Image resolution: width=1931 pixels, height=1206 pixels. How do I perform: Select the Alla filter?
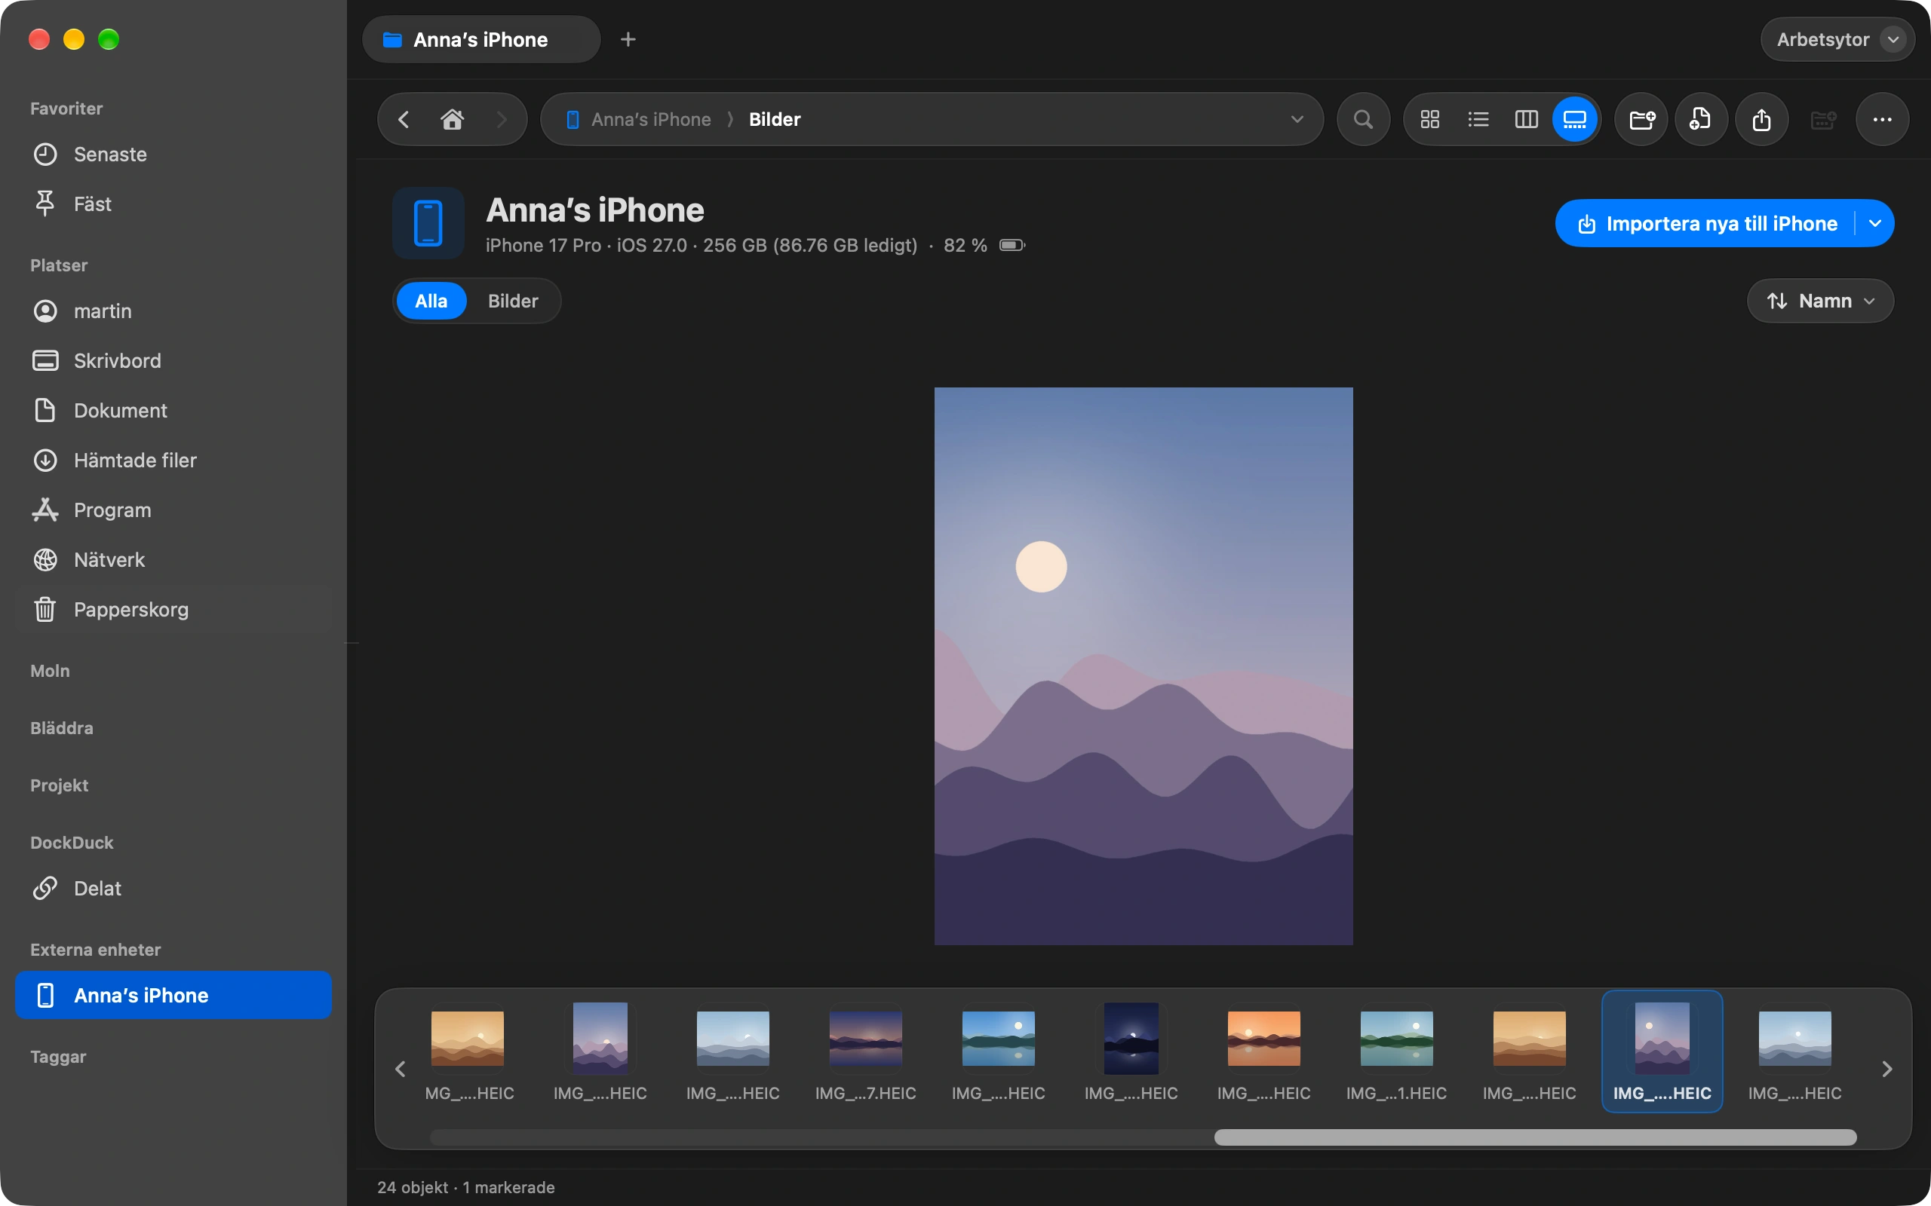tap(431, 301)
